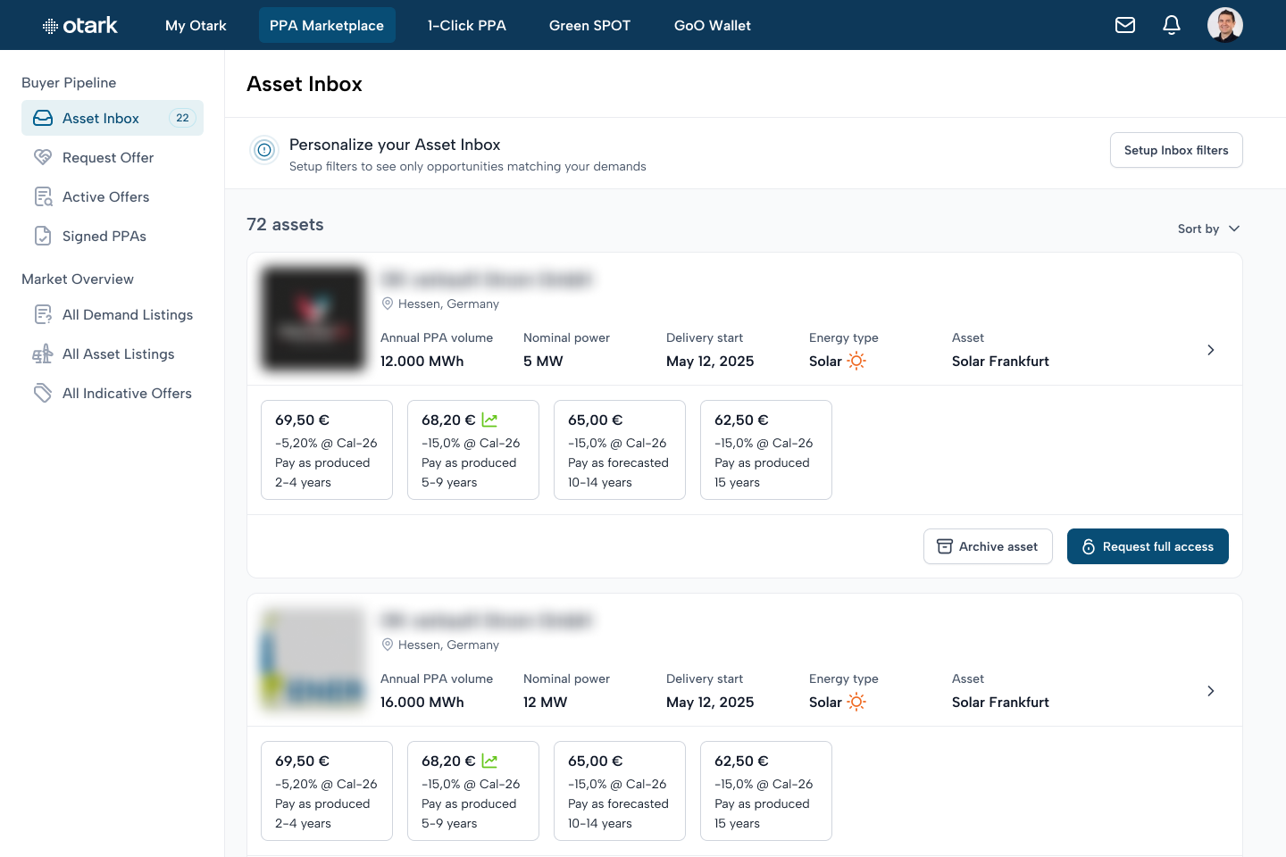This screenshot has height=857, width=1286.
Task: Click the 72 assets count text
Action: [285, 225]
